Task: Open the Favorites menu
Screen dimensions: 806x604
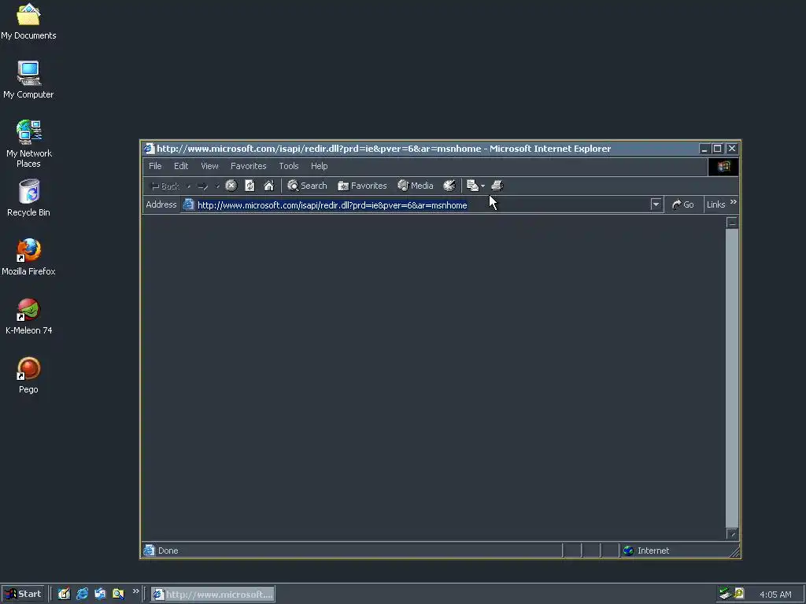Action: point(248,166)
